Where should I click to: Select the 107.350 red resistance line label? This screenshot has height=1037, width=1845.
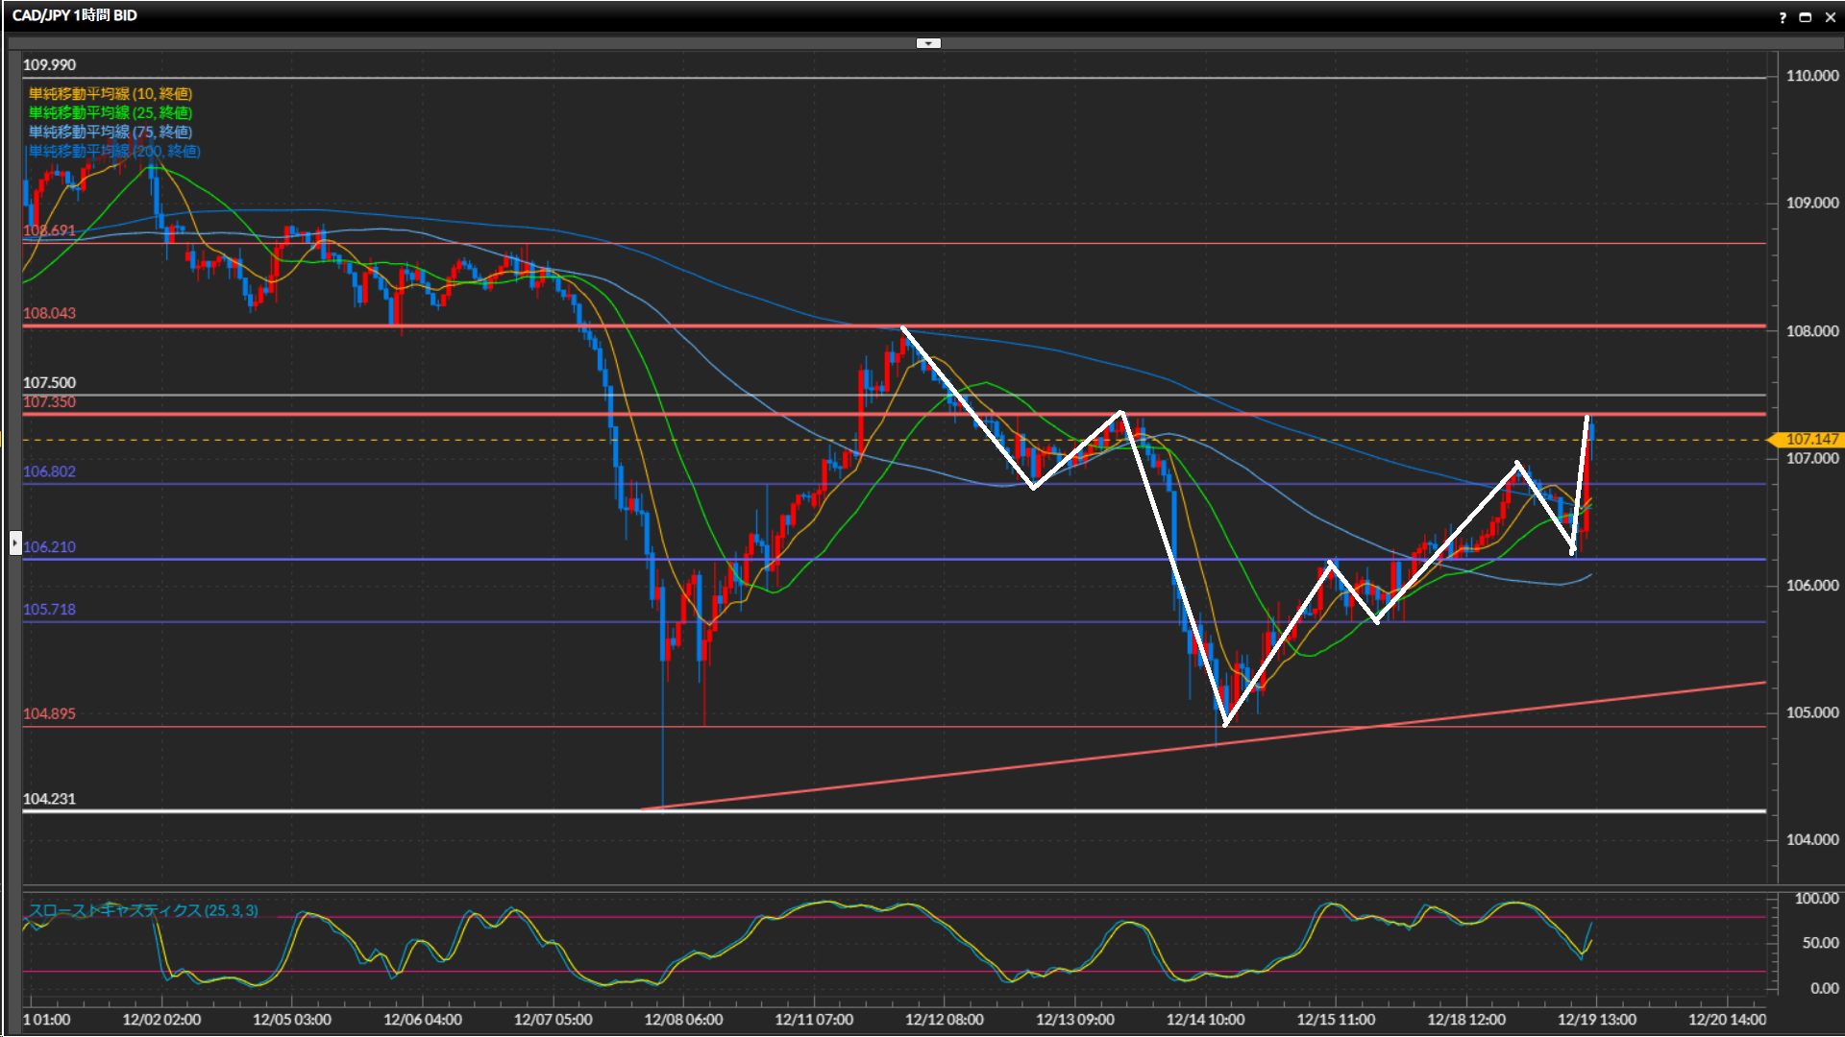pos(49,401)
